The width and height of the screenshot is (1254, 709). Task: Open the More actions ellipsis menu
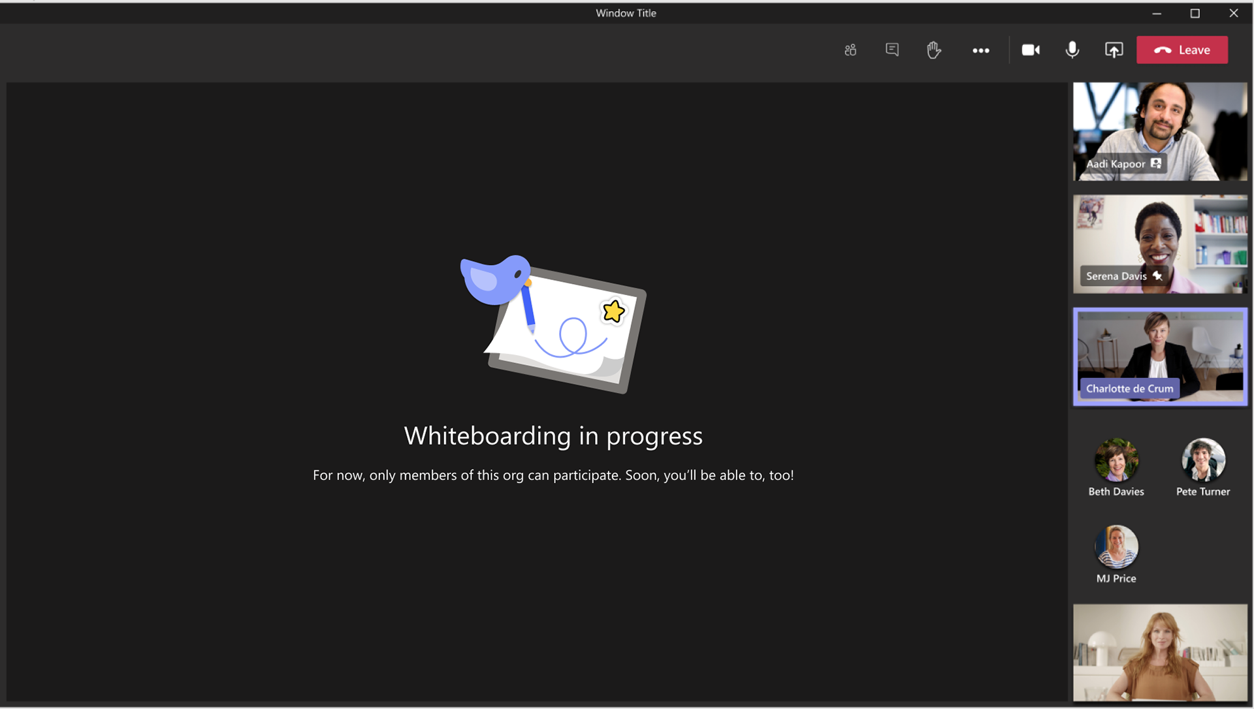(980, 50)
